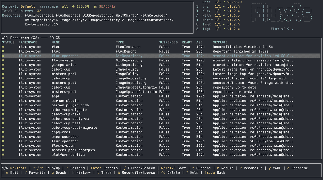This screenshot has height=180, width=323.
Task: Click the Reconcile+Source shortcut hint
Action: tap(136, 172)
